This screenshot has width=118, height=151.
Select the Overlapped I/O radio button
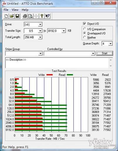(x=85, y=33)
